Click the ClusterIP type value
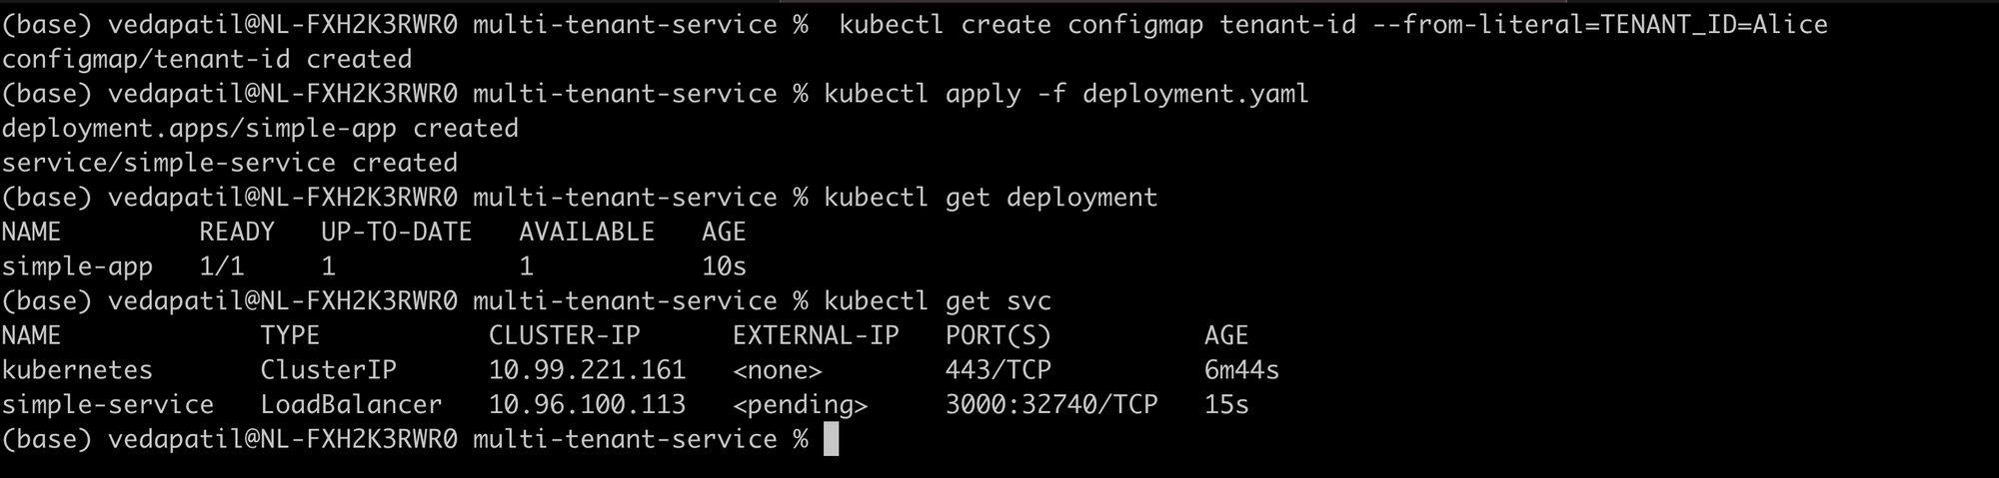 [328, 370]
